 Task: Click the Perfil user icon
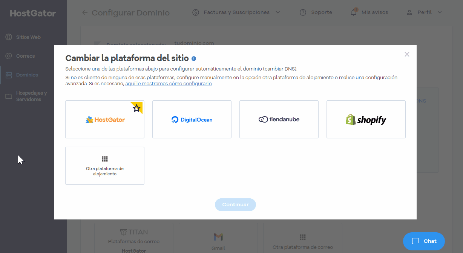point(409,12)
